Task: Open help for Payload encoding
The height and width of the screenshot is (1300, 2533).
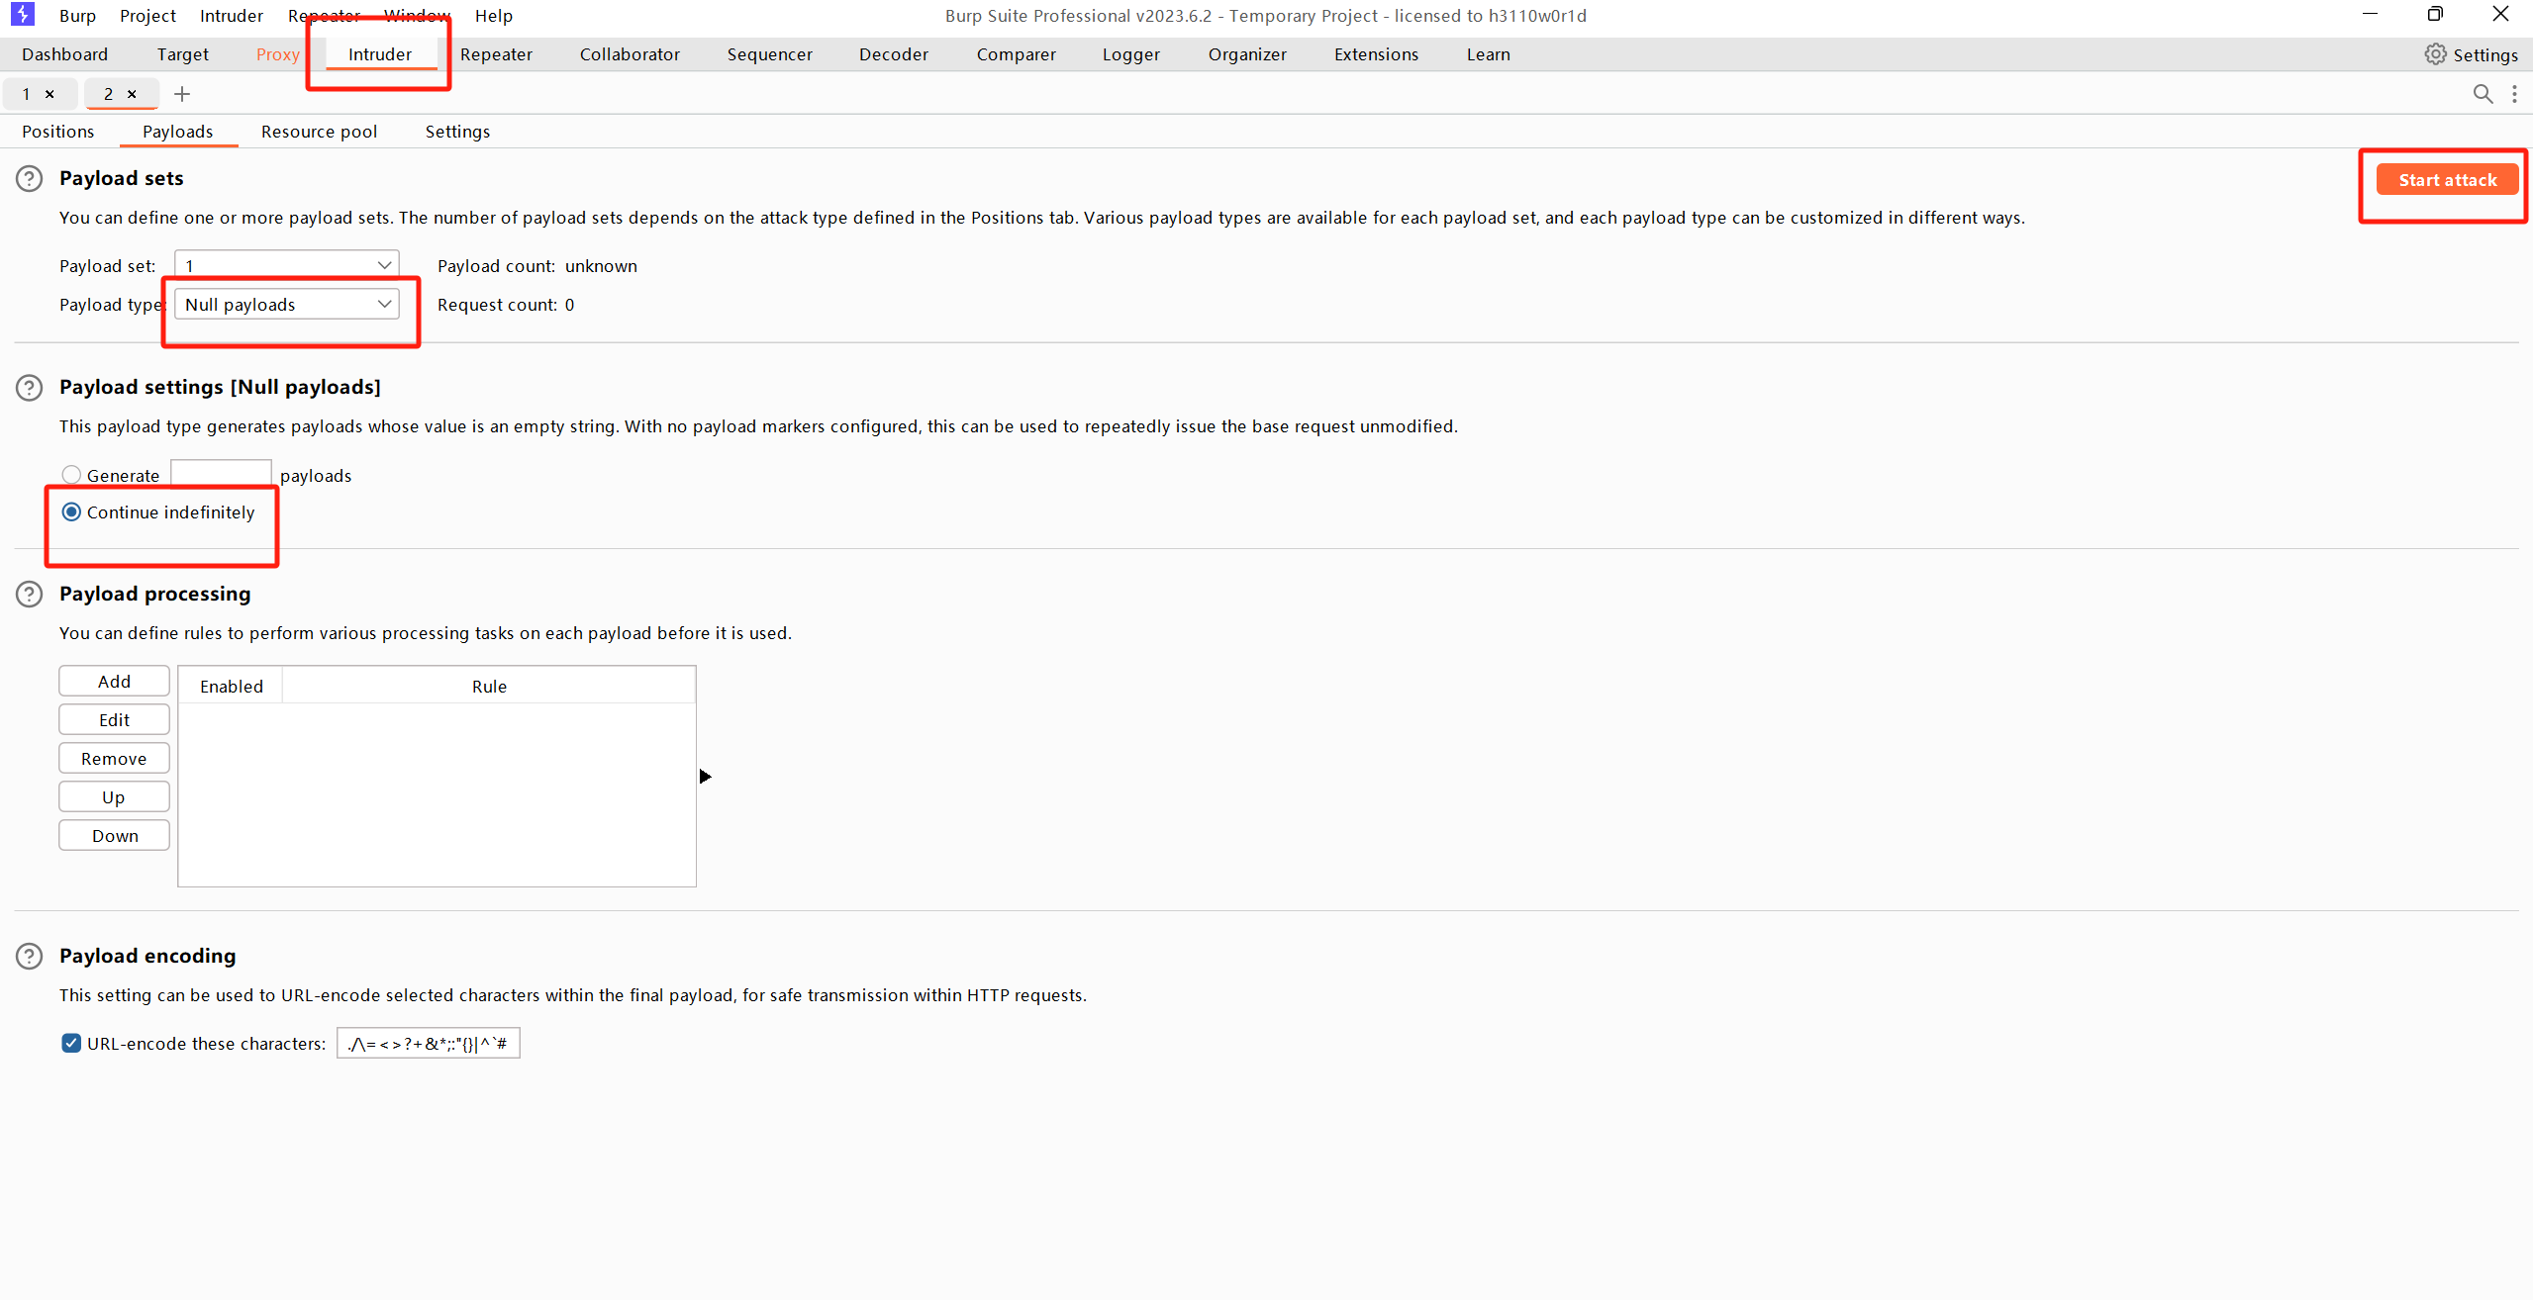Action: pos(30,957)
